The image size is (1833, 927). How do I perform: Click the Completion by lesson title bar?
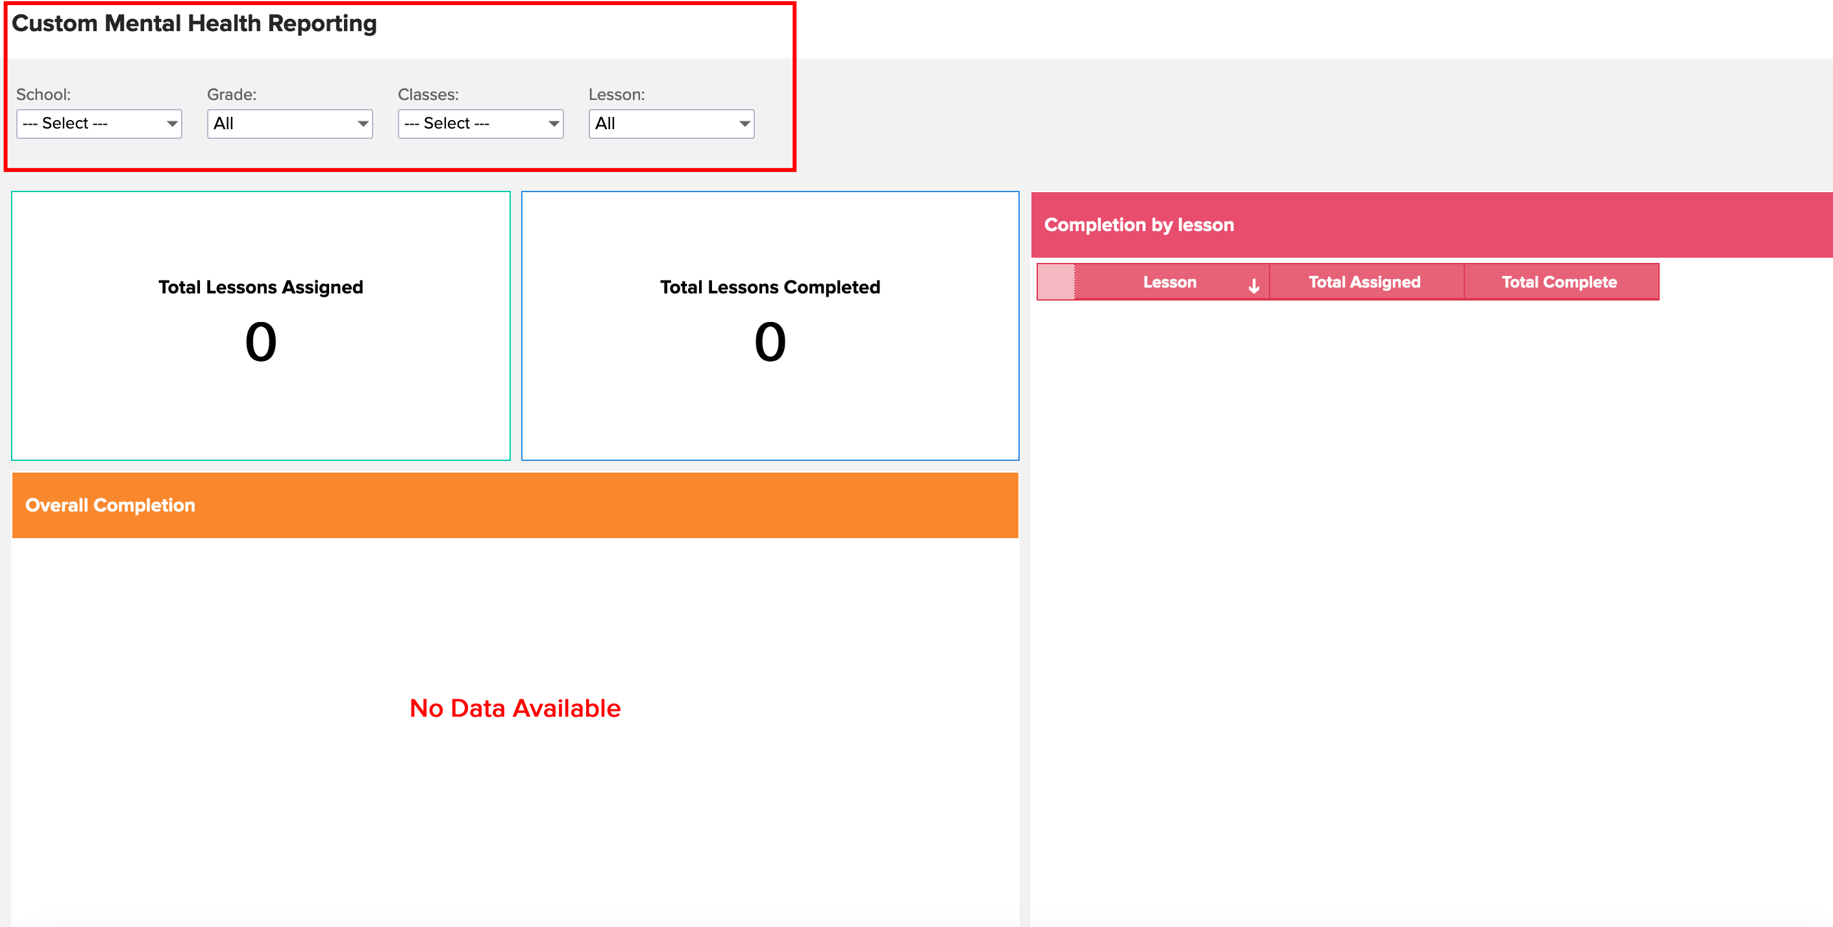[1138, 225]
